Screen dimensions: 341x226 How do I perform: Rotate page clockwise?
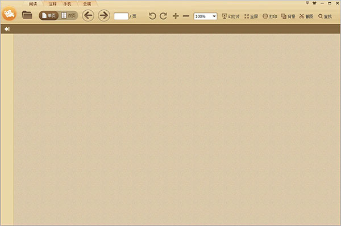tap(163, 16)
